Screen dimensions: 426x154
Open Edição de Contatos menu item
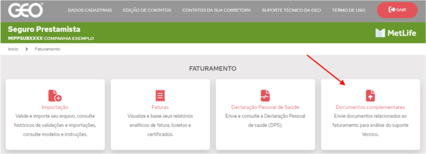tap(147, 10)
